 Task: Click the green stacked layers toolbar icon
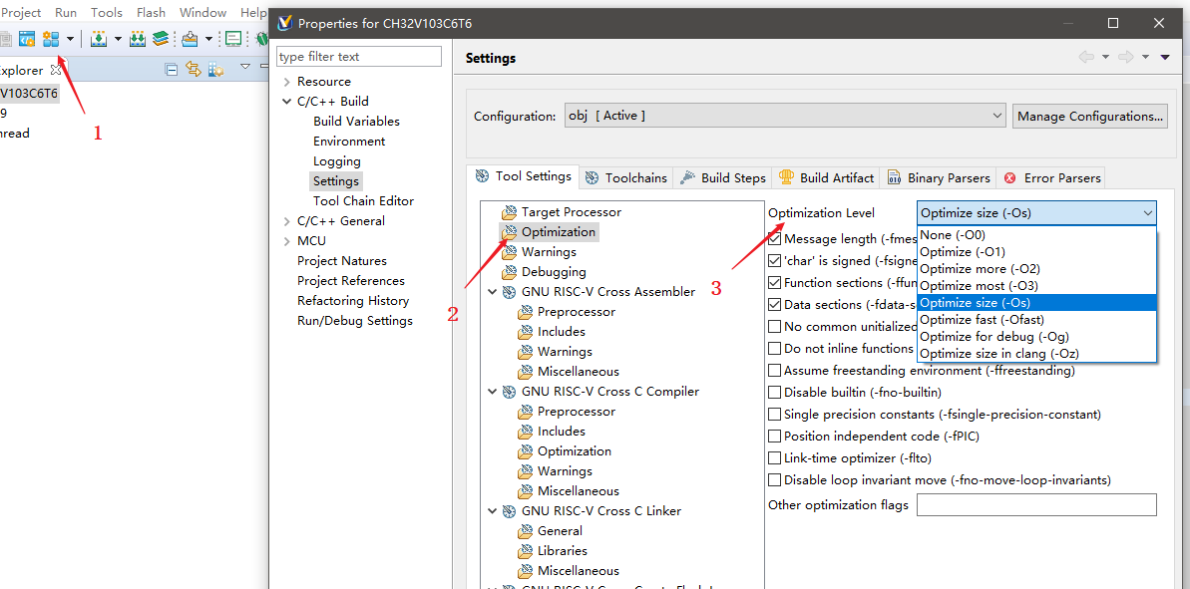coord(160,39)
